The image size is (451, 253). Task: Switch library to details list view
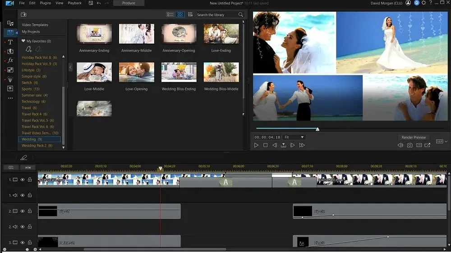[170, 14]
